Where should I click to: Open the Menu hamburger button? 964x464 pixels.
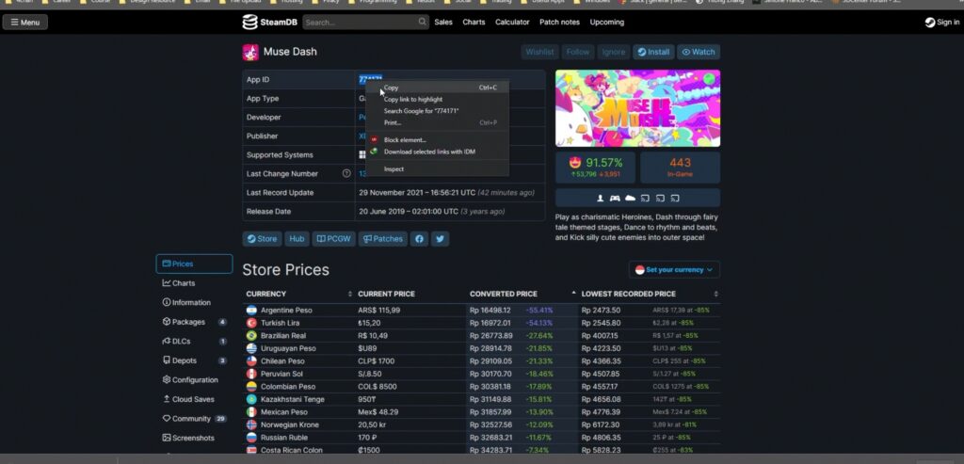tap(25, 23)
